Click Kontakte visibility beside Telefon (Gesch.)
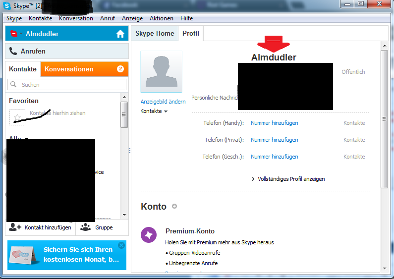Viewport: 394px width, 279px height. pos(354,157)
